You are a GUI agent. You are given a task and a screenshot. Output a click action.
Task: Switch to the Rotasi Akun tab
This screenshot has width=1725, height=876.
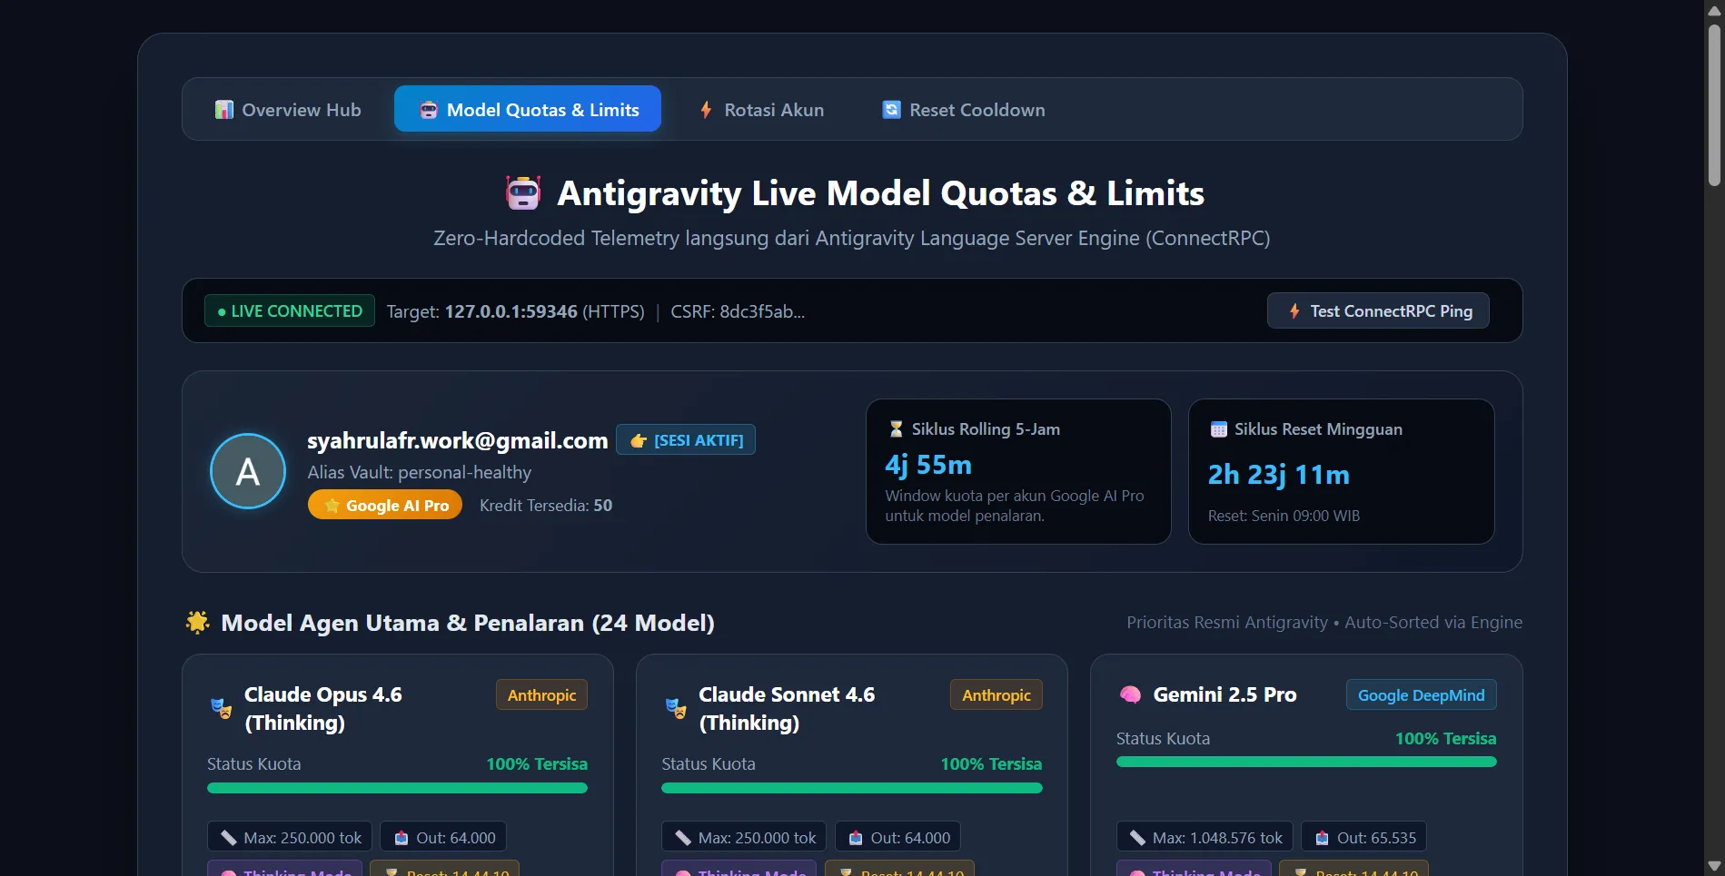click(760, 110)
